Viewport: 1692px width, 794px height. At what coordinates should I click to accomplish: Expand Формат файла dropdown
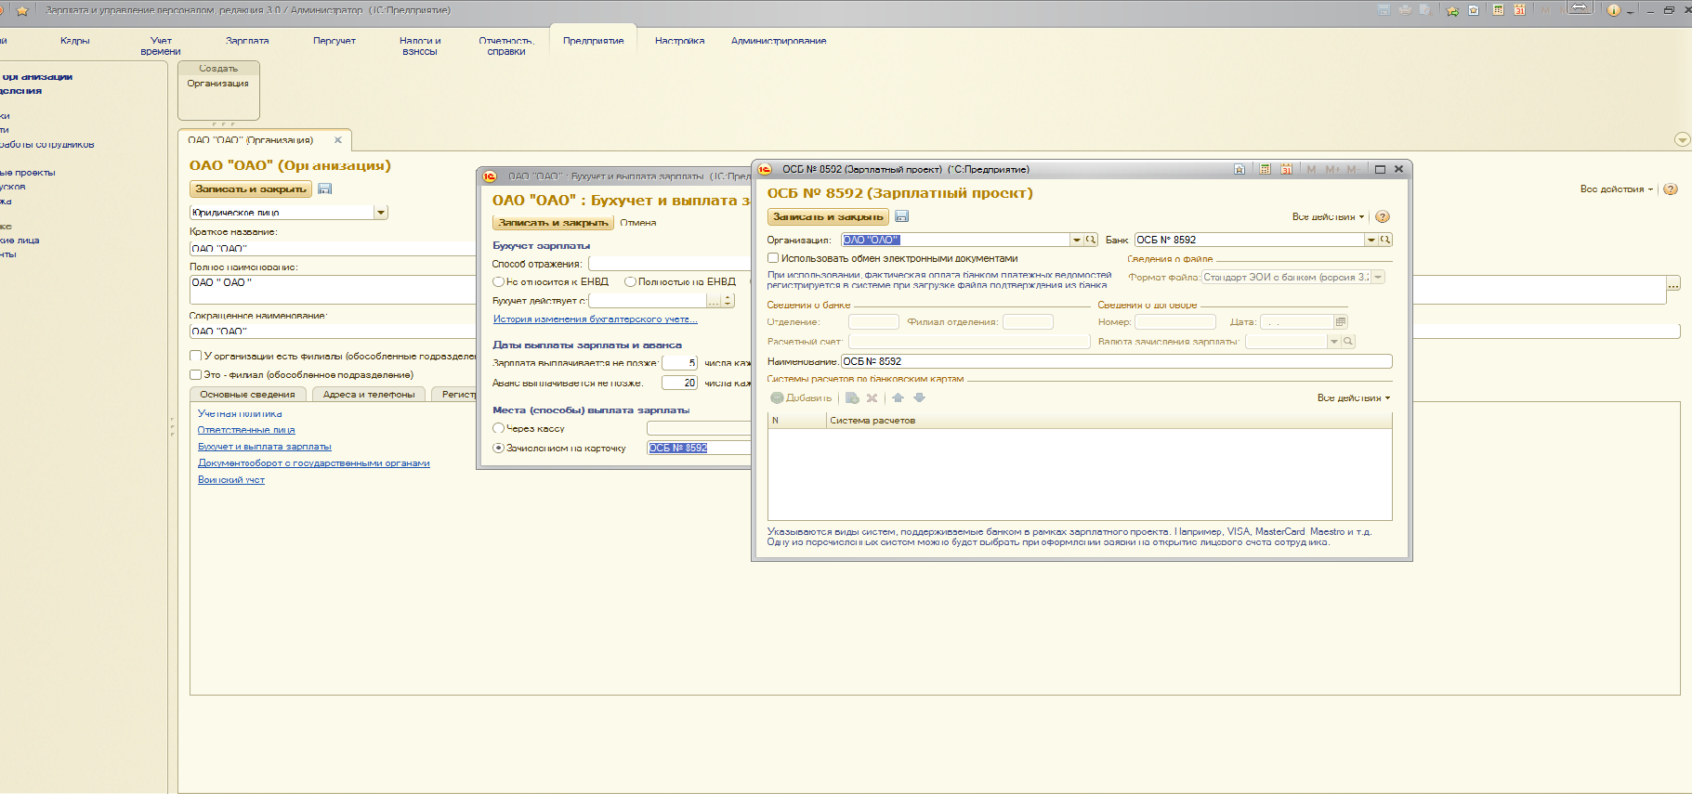(x=1378, y=277)
